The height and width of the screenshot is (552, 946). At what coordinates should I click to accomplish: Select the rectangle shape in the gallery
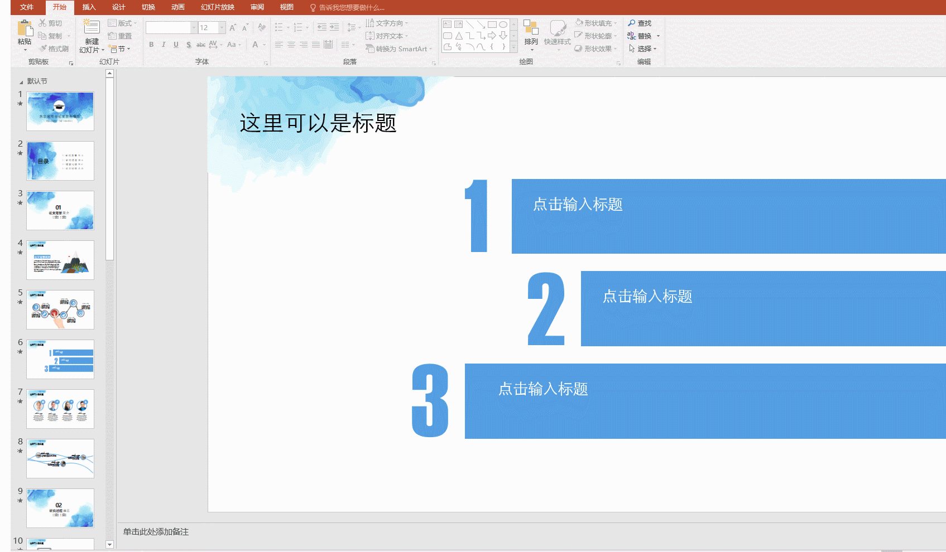pyautogui.click(x=492, y=23)
